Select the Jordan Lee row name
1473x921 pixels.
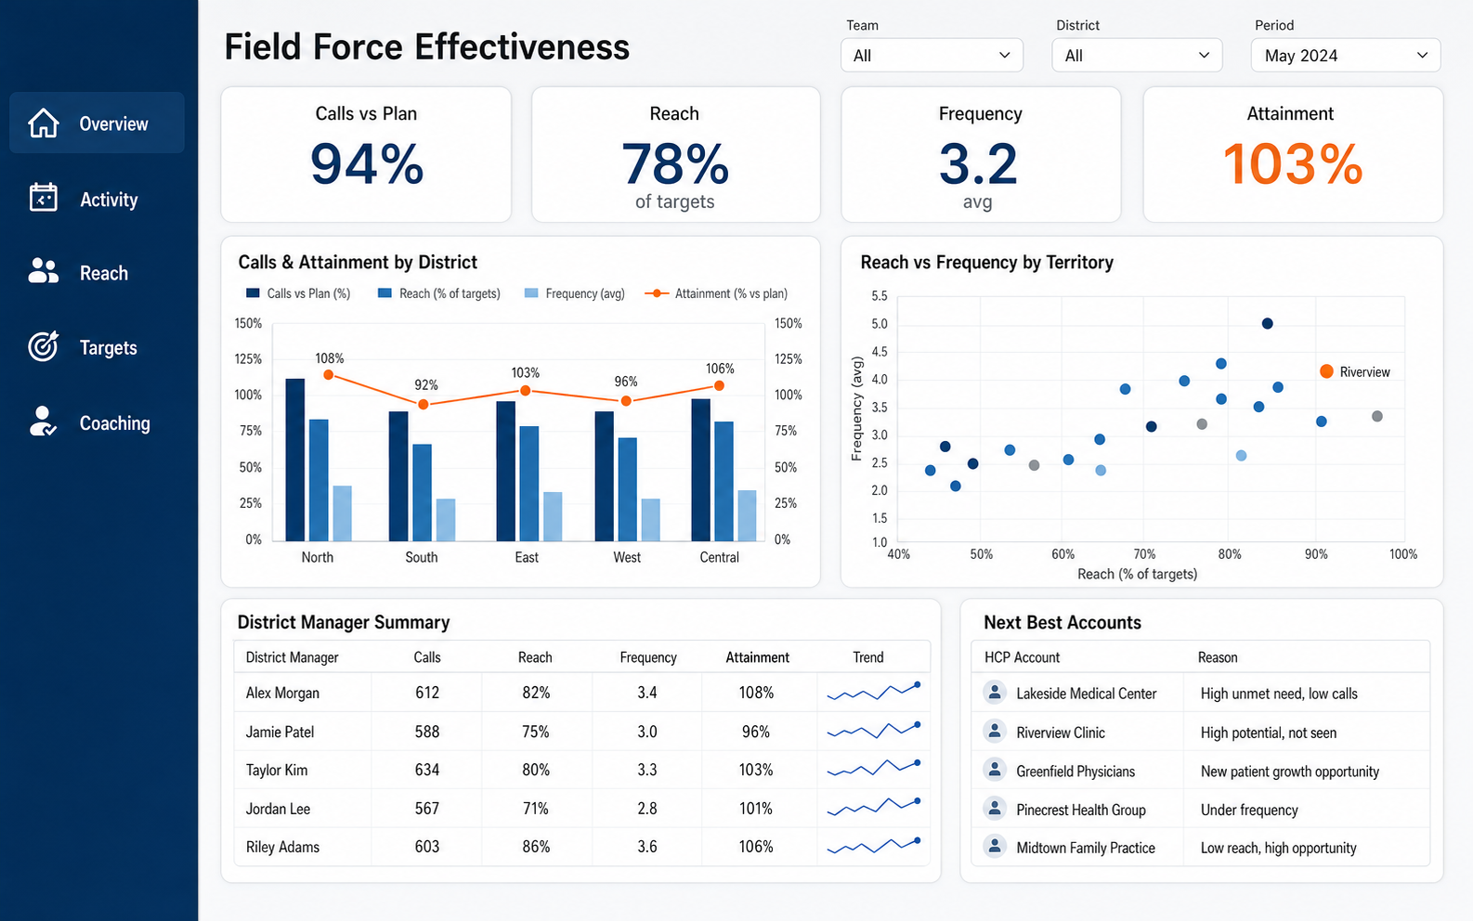point(278,809)
